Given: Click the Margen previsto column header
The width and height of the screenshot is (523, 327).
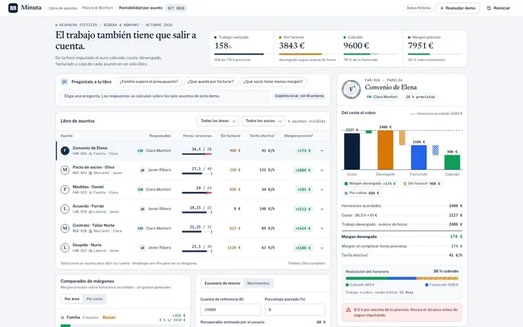Looking at the screenshot, I should click(x=299, y=136).
